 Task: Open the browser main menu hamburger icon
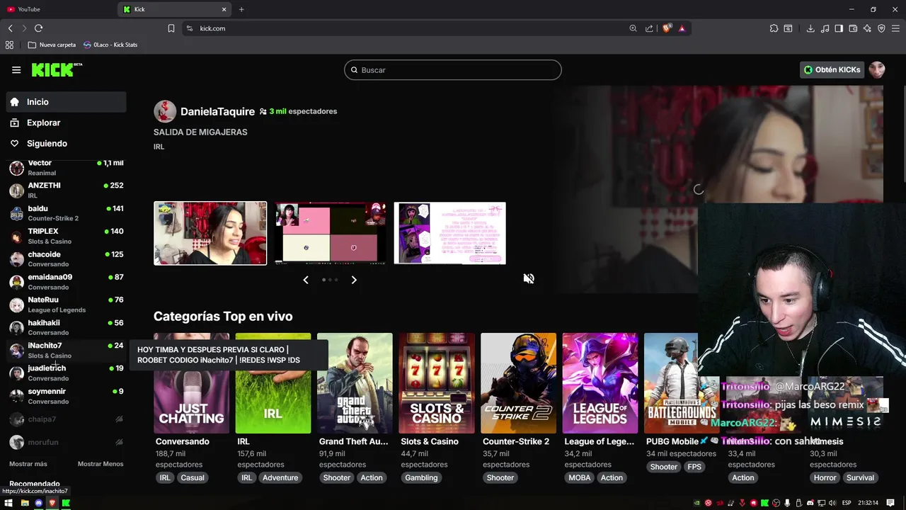[x=895, y=28]
